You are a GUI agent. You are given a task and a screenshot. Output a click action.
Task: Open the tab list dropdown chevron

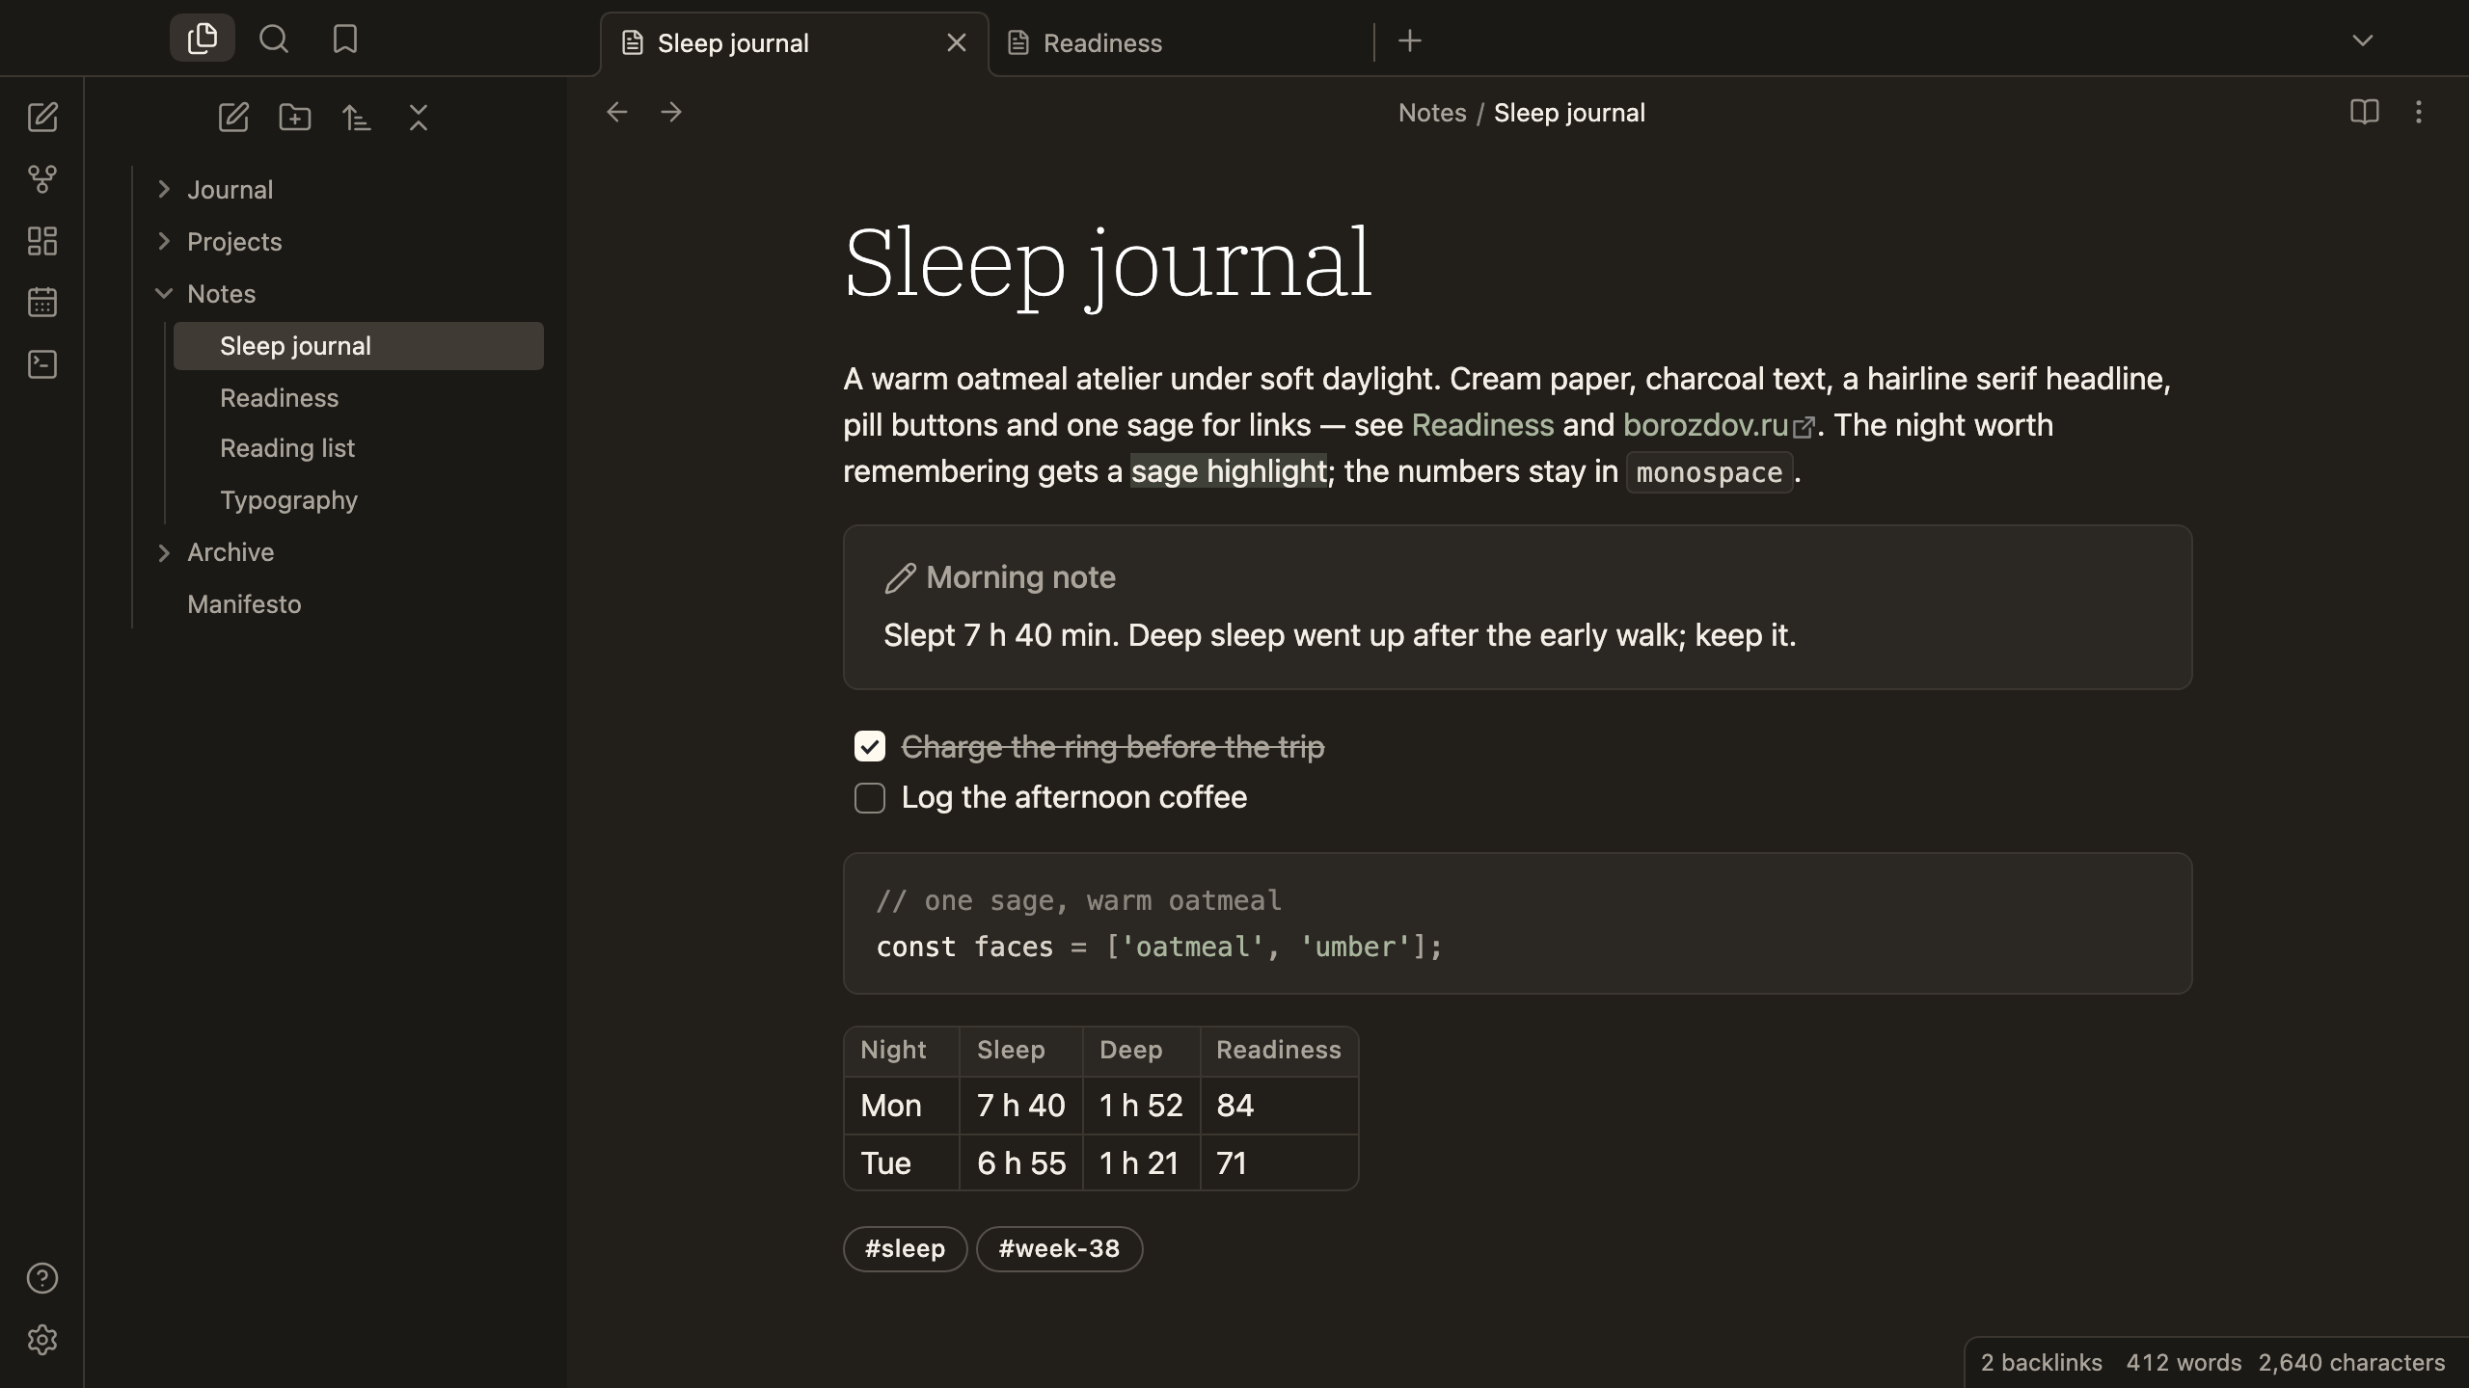2363,40
